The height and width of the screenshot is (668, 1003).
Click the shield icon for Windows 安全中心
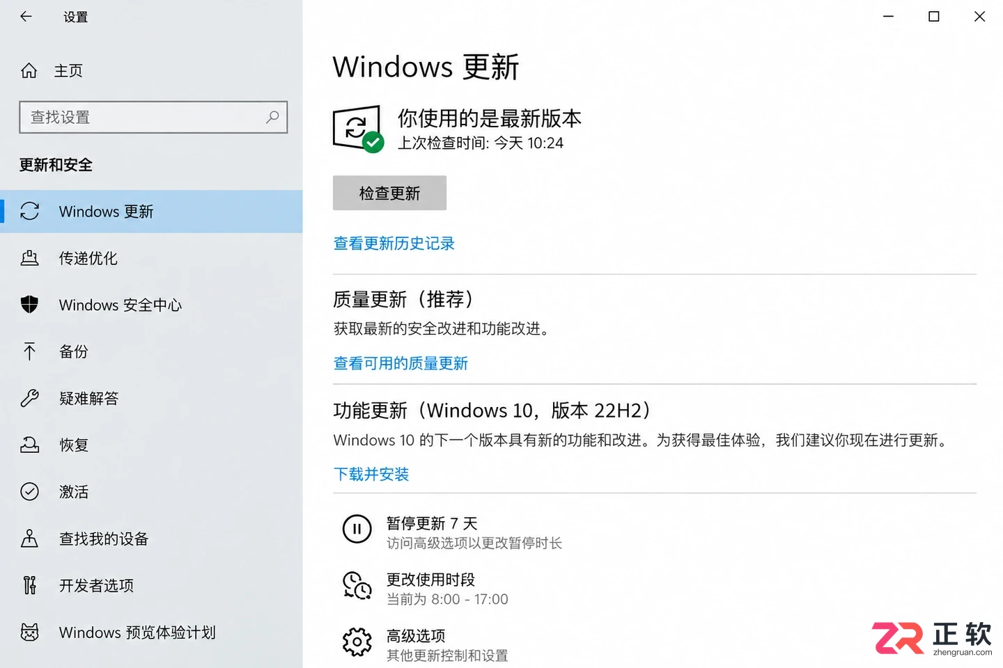click(30, 305)
